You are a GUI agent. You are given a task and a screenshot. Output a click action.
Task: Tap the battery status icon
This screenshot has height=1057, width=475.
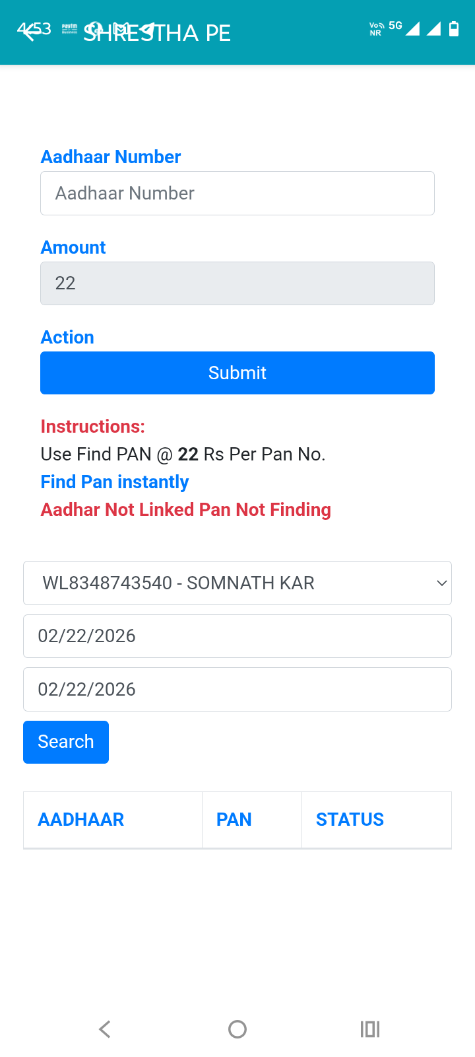(x=453, y=28)
